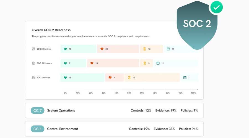Click calendar icon in Controls bar

[x=168, y=49]
